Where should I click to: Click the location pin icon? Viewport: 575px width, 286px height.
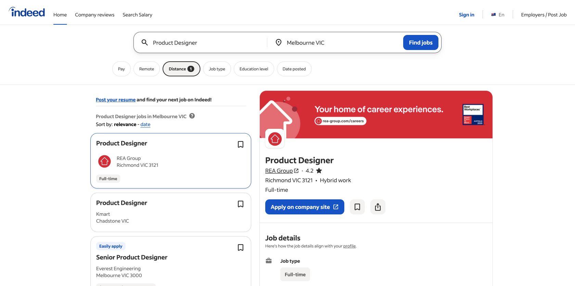click(279, 42)
